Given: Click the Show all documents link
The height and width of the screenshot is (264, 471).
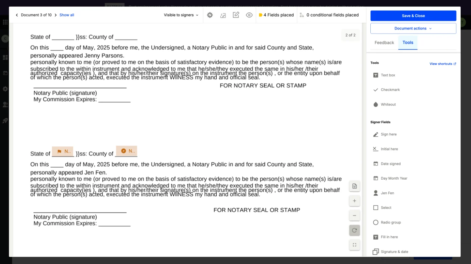Looking at the screenshot, I should pyautogui.click(x=67, y=15).
